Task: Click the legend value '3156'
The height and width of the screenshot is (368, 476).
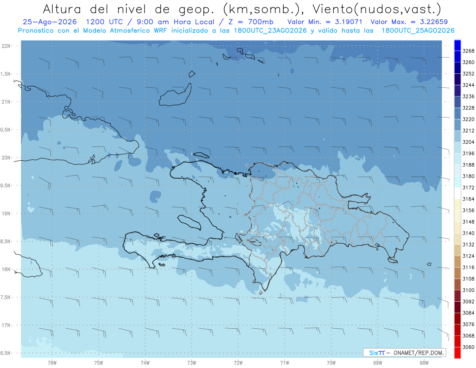Action: 468,210
